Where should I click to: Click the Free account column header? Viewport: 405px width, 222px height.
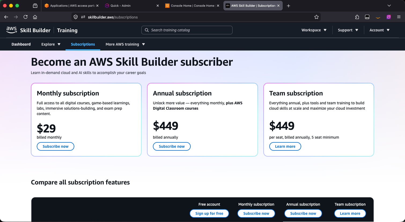(209, 204)
